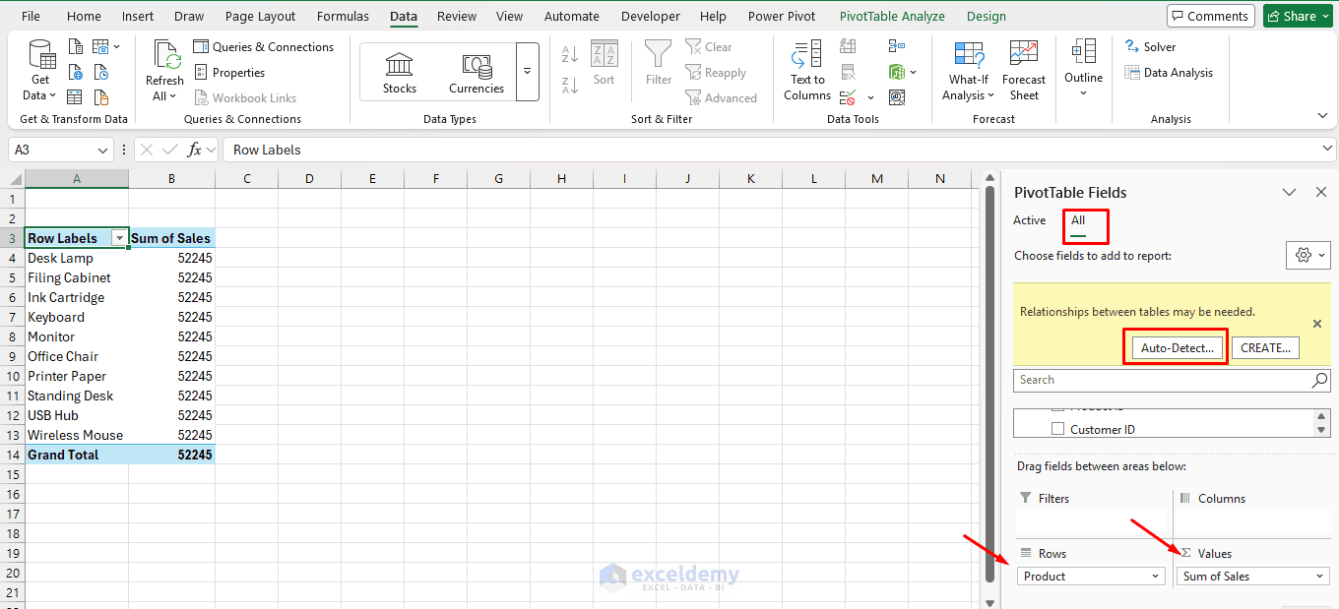Expand the formula bar
Image resolution: width=1339 pixels, height=609 pixels.
(x=1327, y=149)
